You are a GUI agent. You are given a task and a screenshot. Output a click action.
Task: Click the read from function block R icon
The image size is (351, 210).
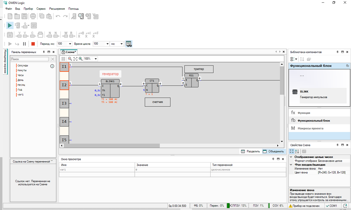click(72, 35)
